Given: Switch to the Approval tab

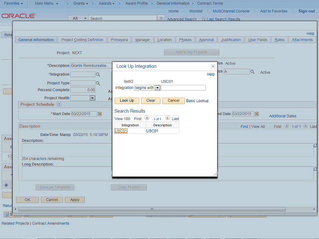Looking at the screenshot, I should pyautogui.click(x=206, y=40).
